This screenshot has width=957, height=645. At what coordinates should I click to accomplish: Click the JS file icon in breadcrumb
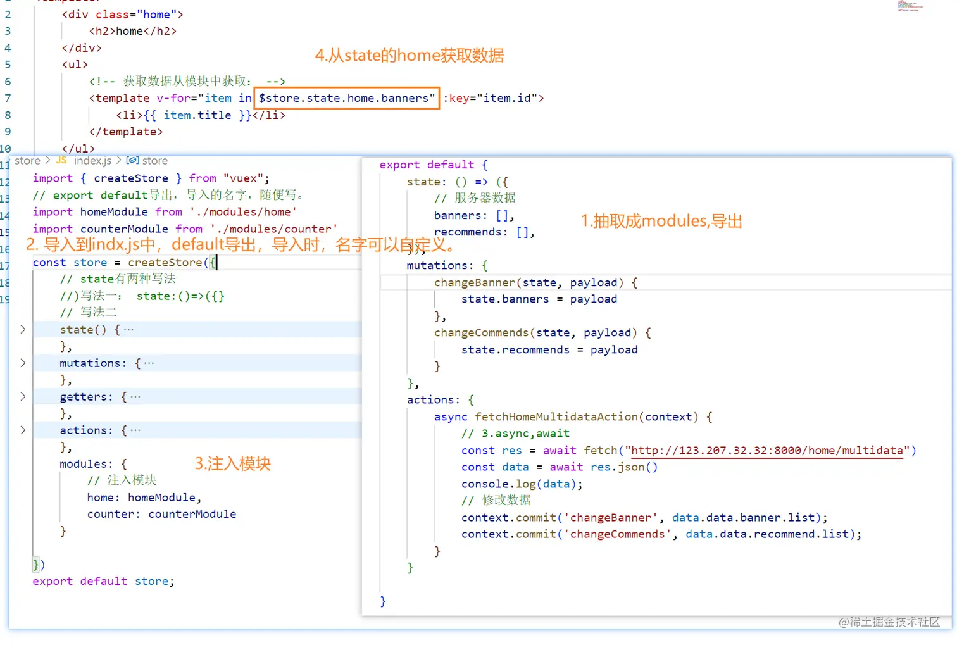point(61,160)
